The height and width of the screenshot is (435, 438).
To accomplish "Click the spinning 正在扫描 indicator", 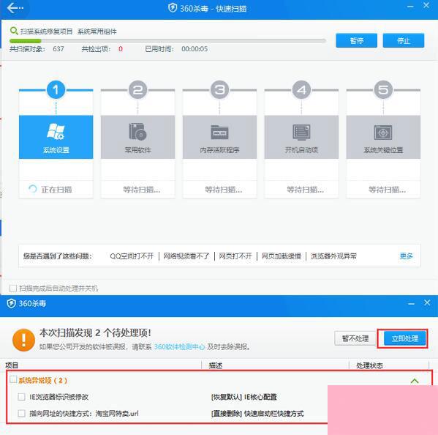I will [x=33, y=189].
